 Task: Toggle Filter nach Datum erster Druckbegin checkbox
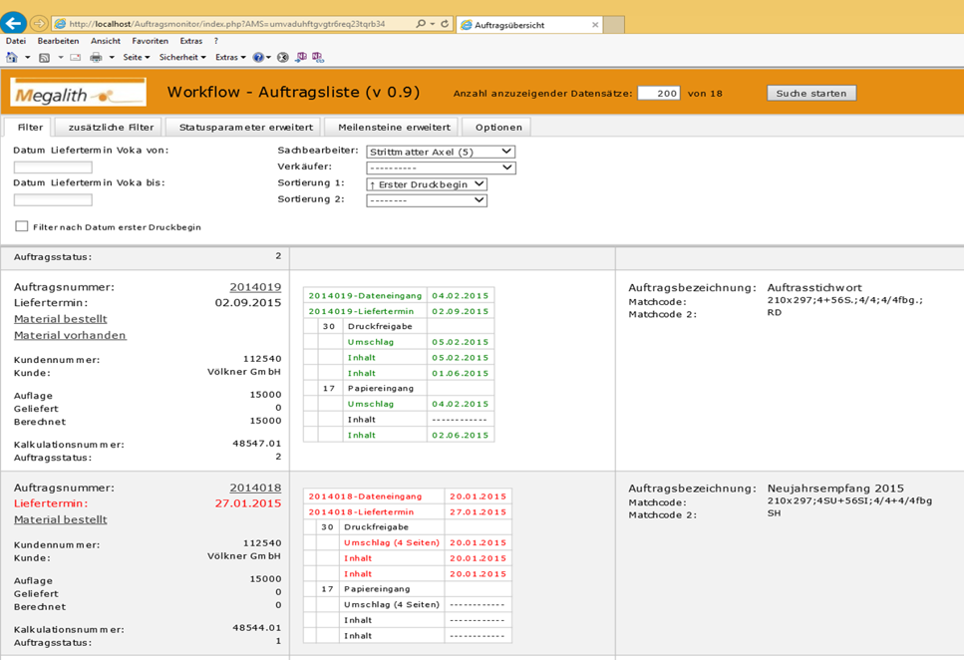22,226
